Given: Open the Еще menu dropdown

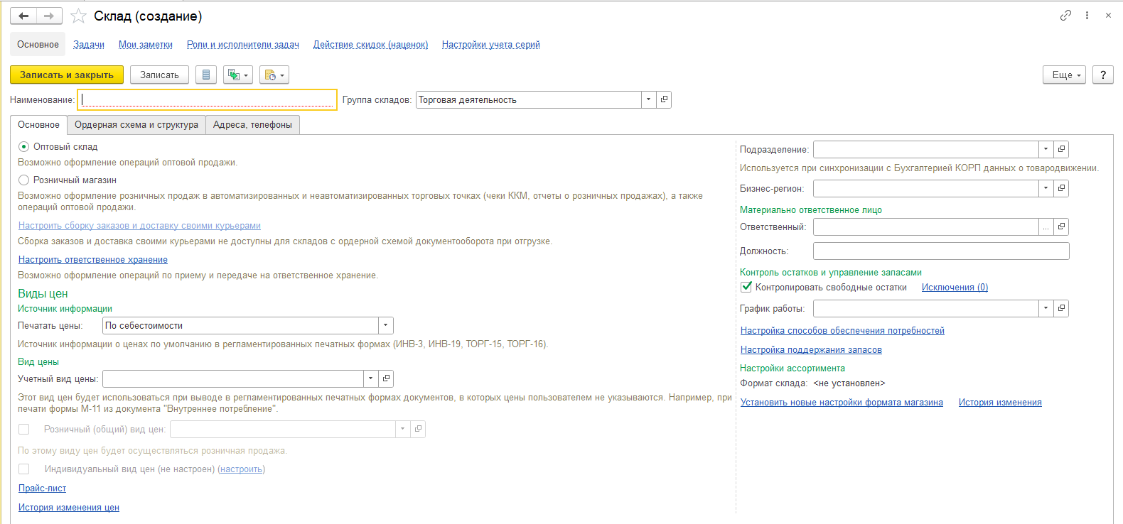Looking at the screenshot, I should [1064, 75].
